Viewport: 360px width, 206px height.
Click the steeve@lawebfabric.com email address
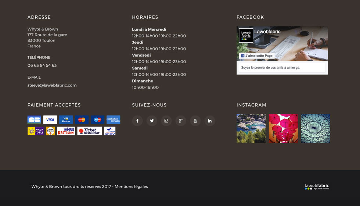click(52, 85)
